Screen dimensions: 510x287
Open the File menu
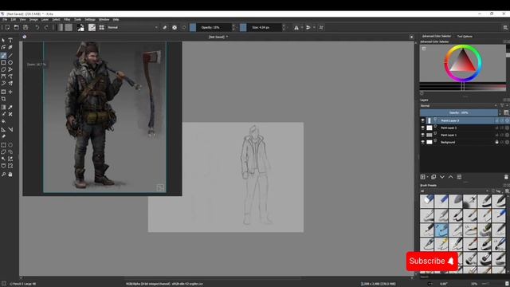coord(5,19)
